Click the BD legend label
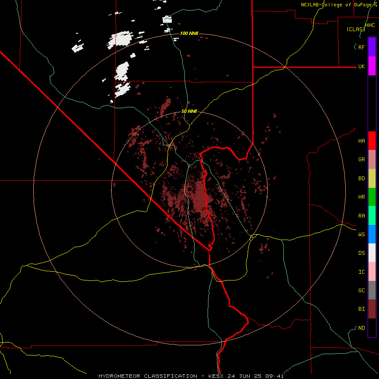This screenshot has height=379, width=379. [x=361, y=179]
